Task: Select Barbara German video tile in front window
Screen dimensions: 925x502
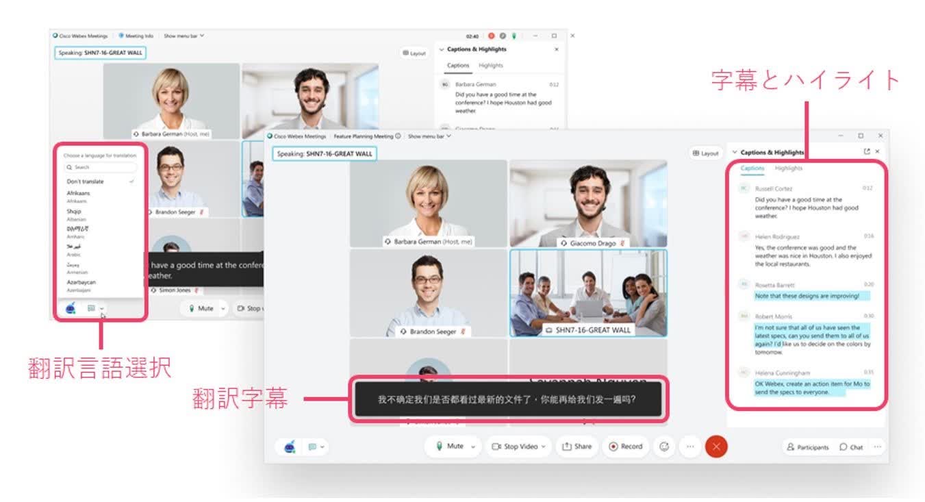Action: tap(429, 203)
